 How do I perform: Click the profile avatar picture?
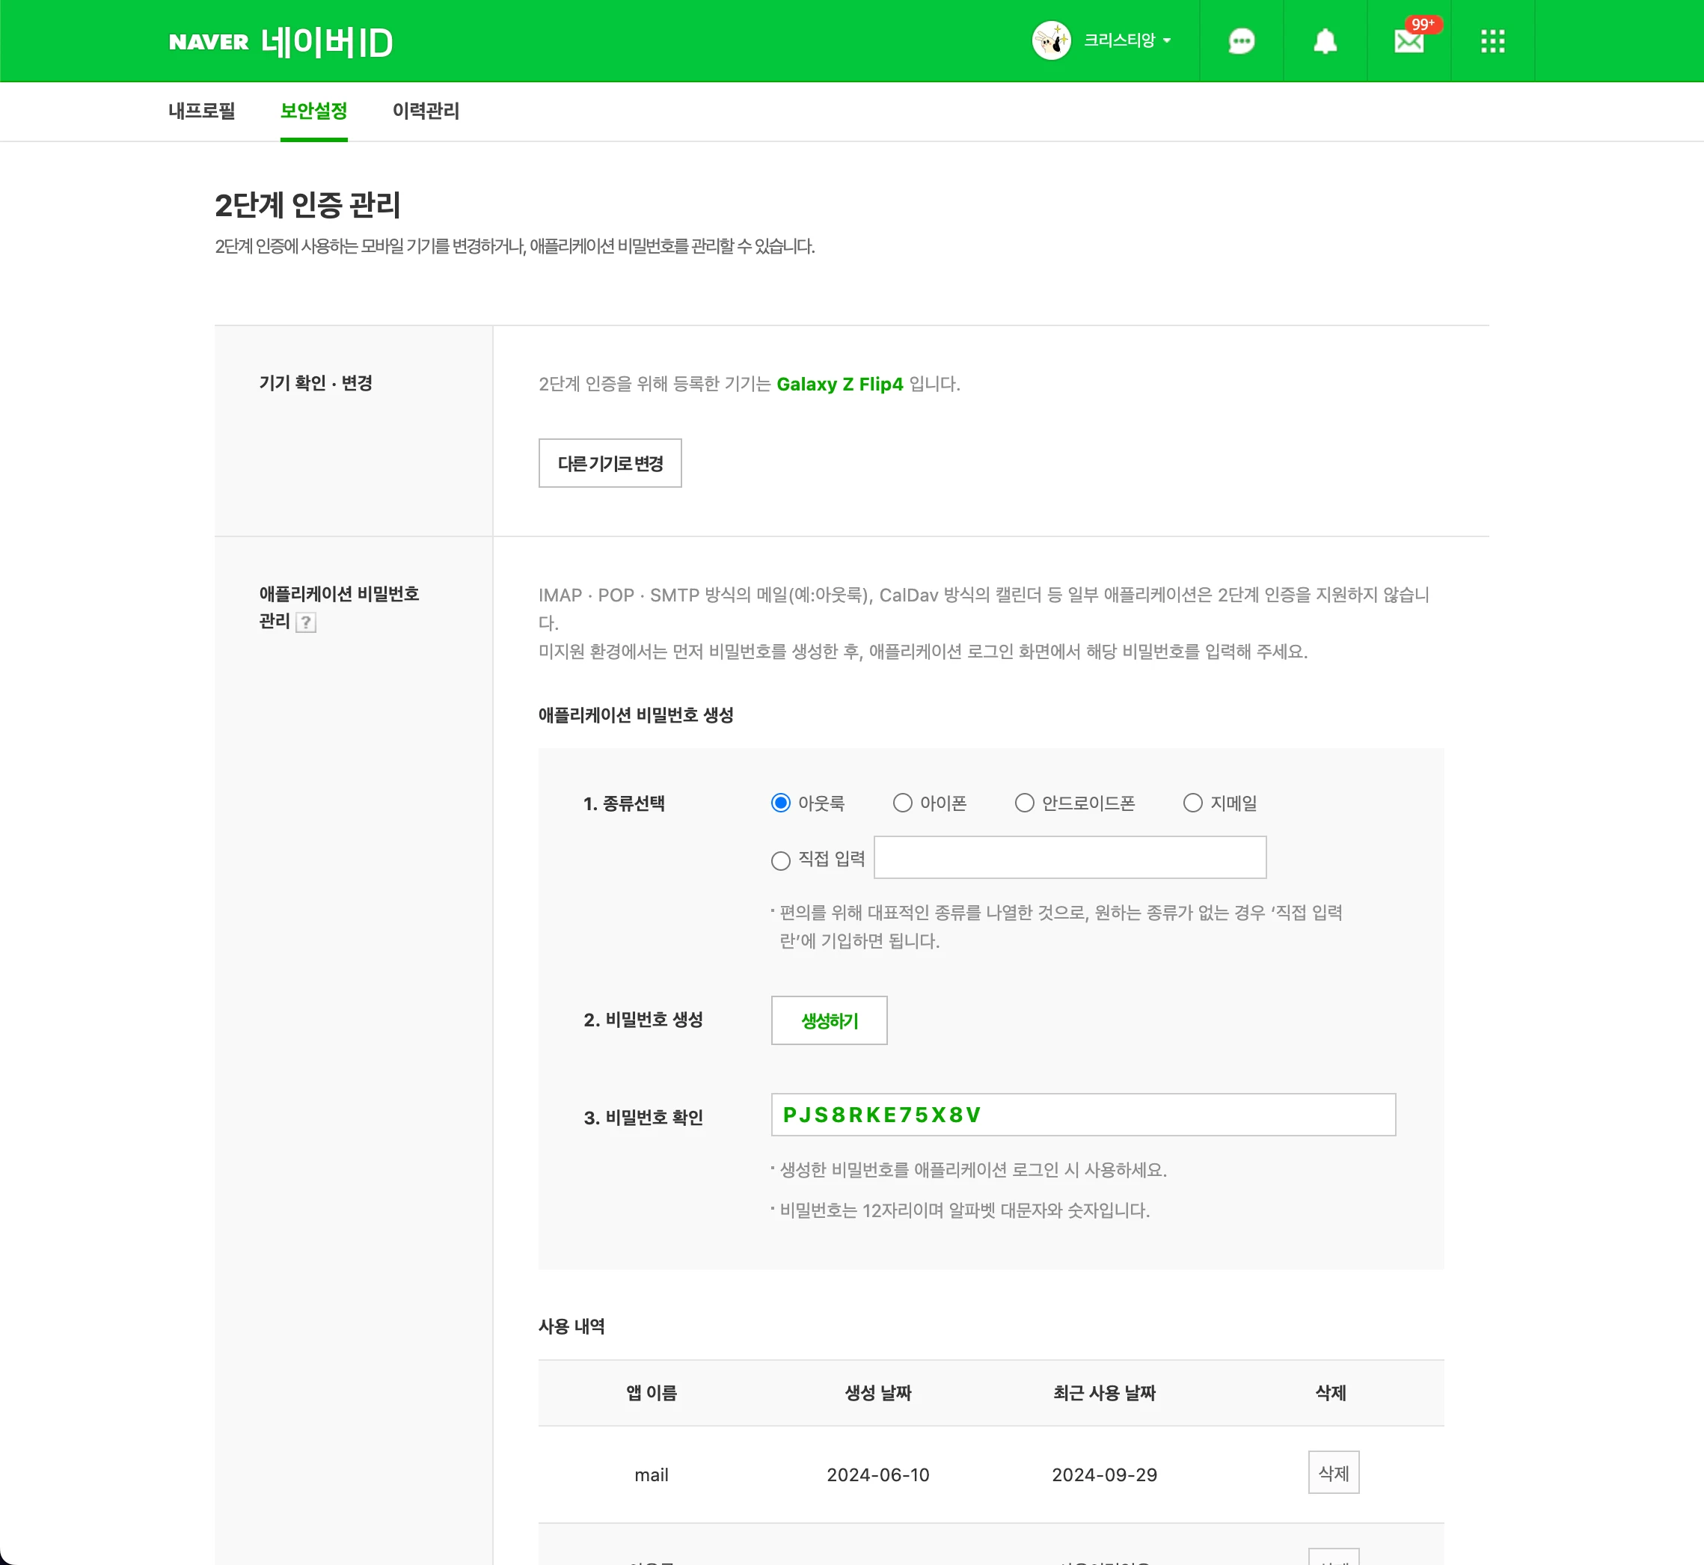1051,40
